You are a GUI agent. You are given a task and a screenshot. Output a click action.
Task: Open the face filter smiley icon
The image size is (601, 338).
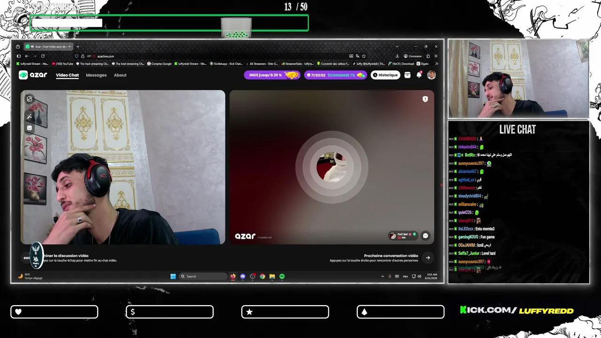pyautogui.click(x=30, y=128)
